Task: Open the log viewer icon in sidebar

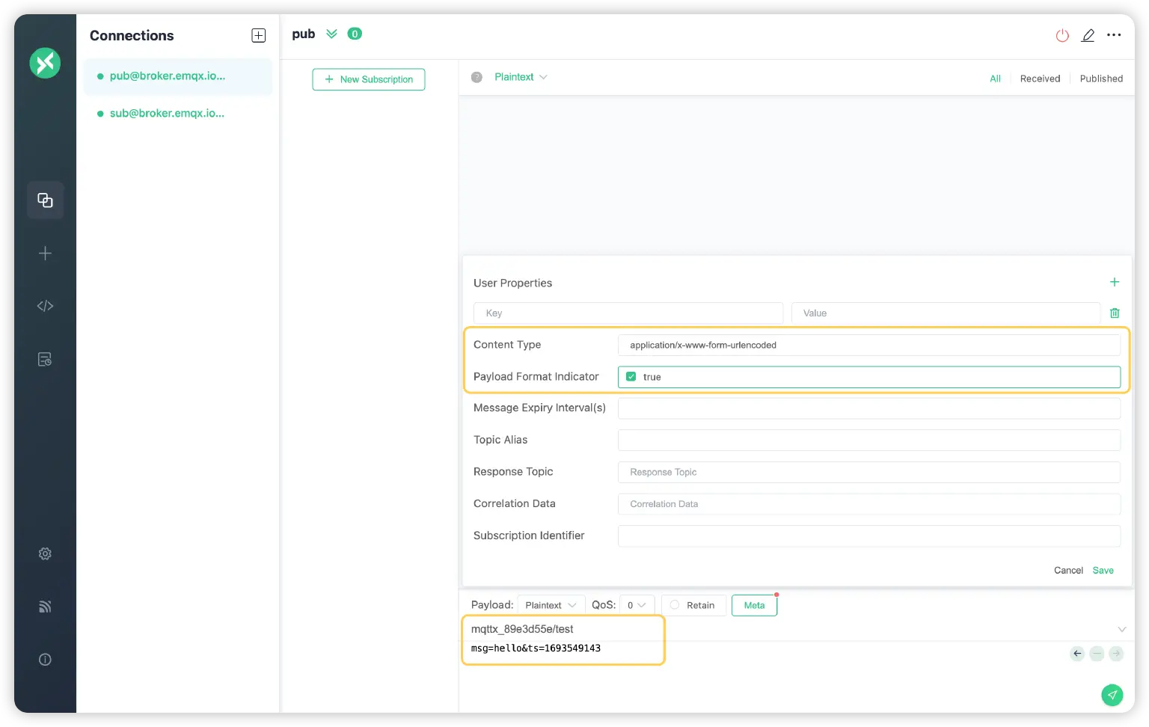Action: [45, 360]
